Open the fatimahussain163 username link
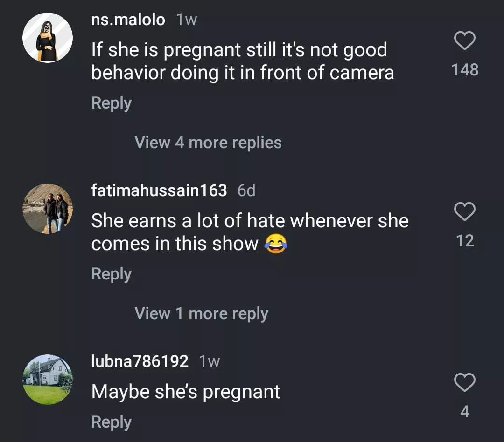504x442 pixels. coord(159,190)
